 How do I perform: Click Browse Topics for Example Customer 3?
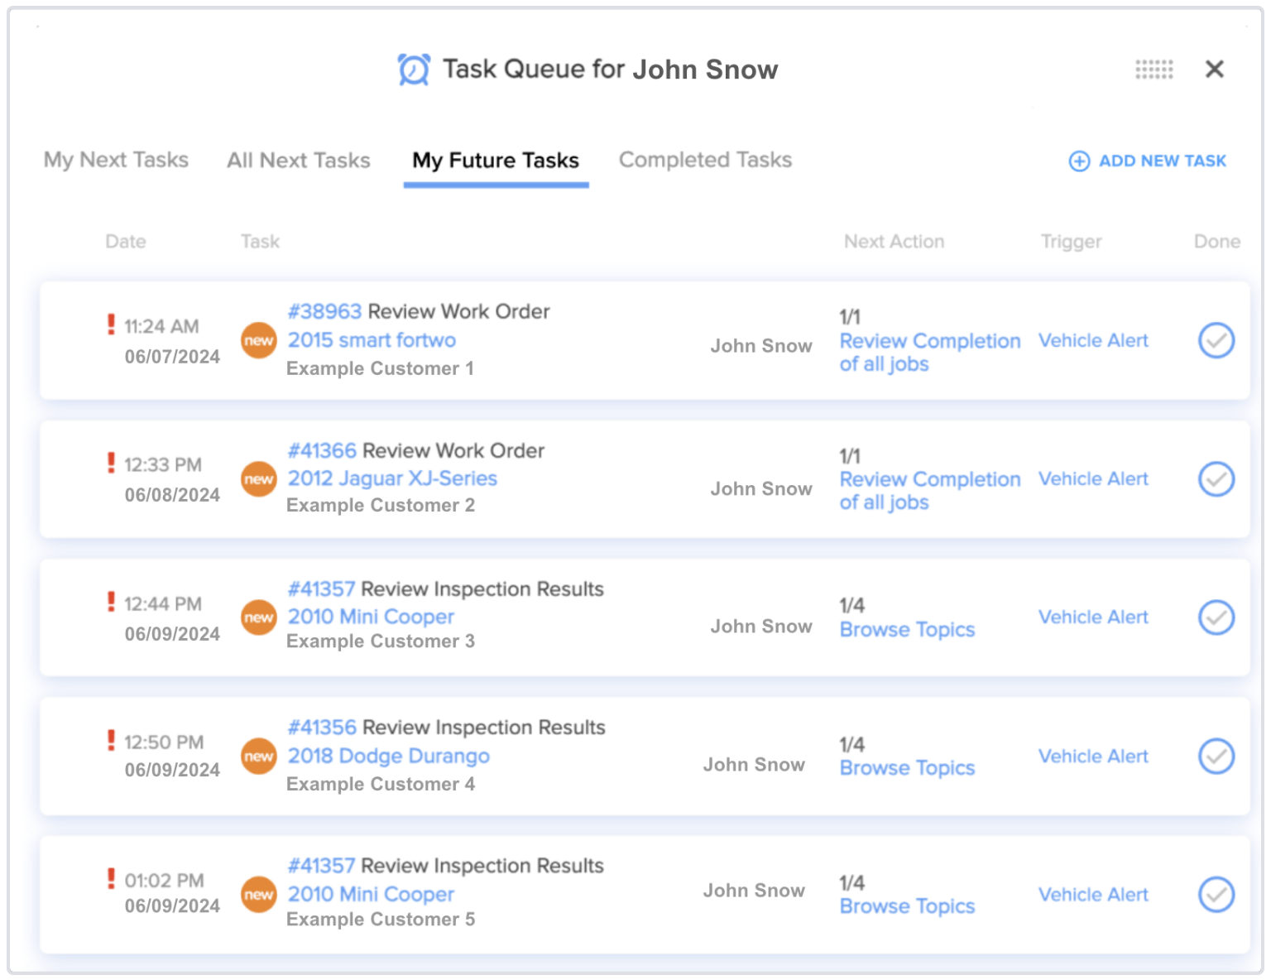pyautogui.click(x=907, y=630)
